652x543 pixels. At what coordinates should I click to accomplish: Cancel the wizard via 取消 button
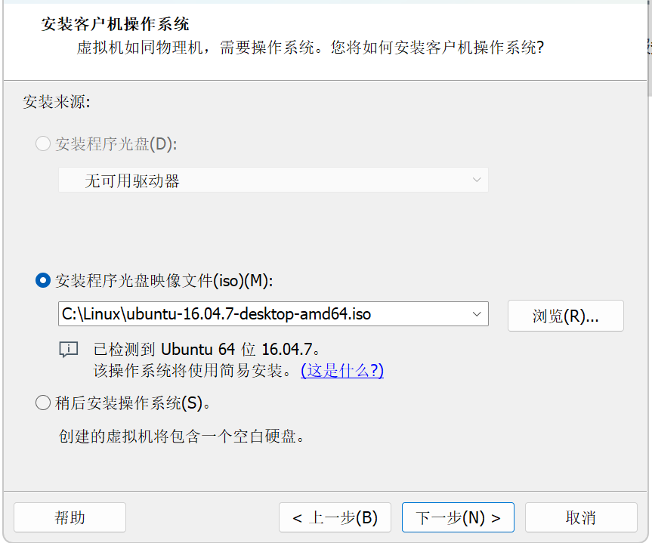pos(581,517)
